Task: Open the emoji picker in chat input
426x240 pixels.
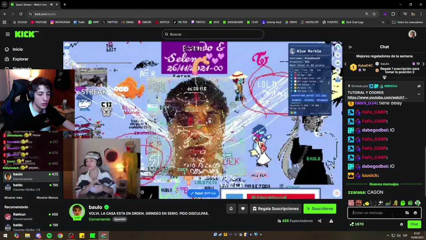Action: coord(415,213)
